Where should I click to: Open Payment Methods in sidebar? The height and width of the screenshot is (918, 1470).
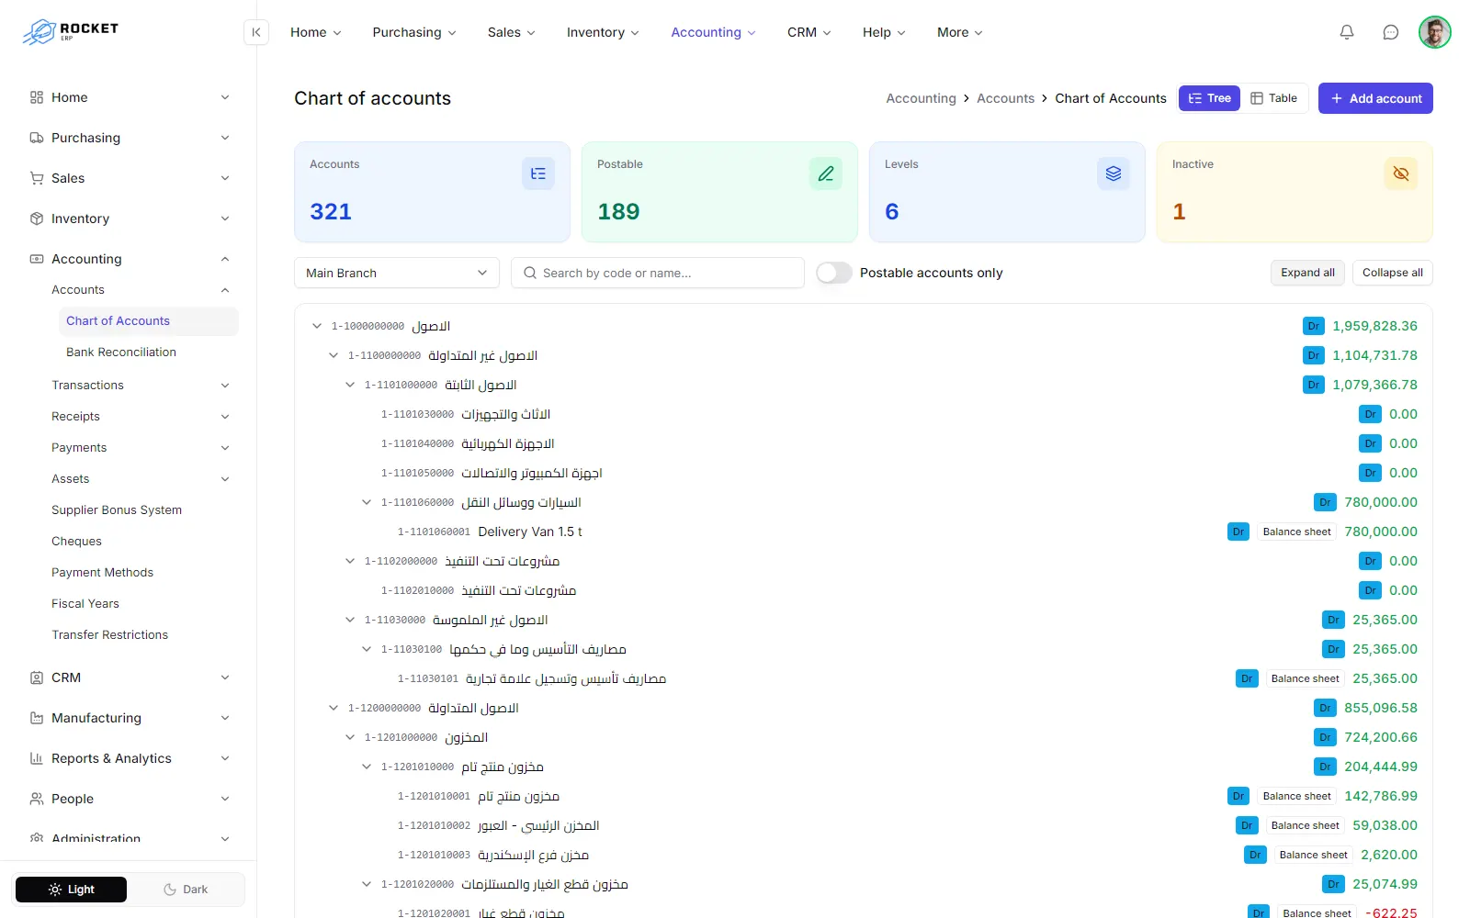point(103,573)
